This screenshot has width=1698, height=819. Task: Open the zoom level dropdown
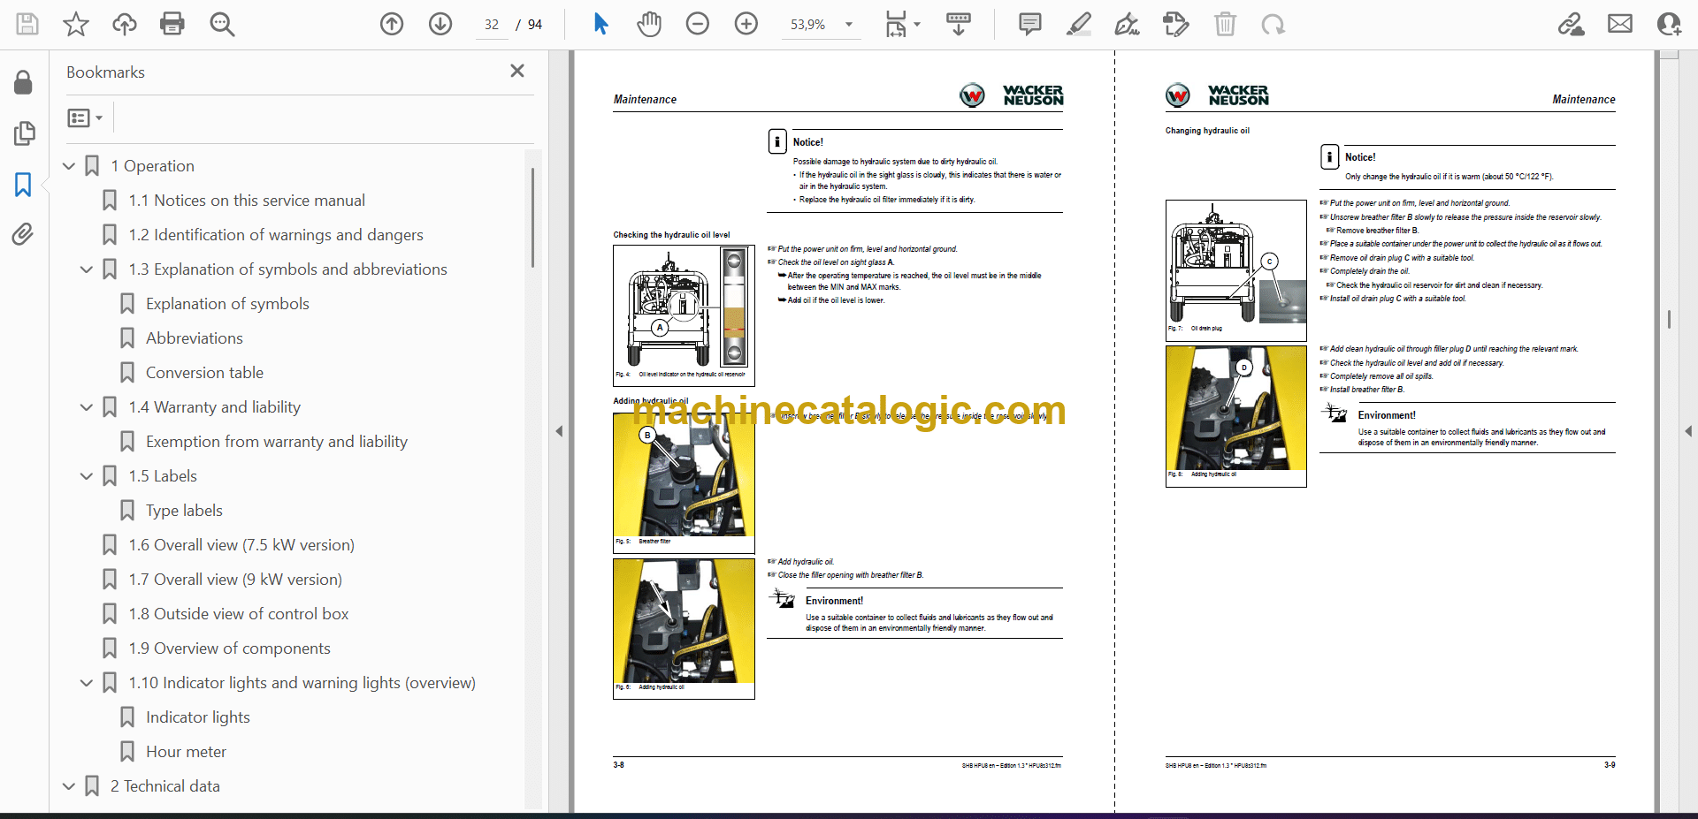point(849,25)
